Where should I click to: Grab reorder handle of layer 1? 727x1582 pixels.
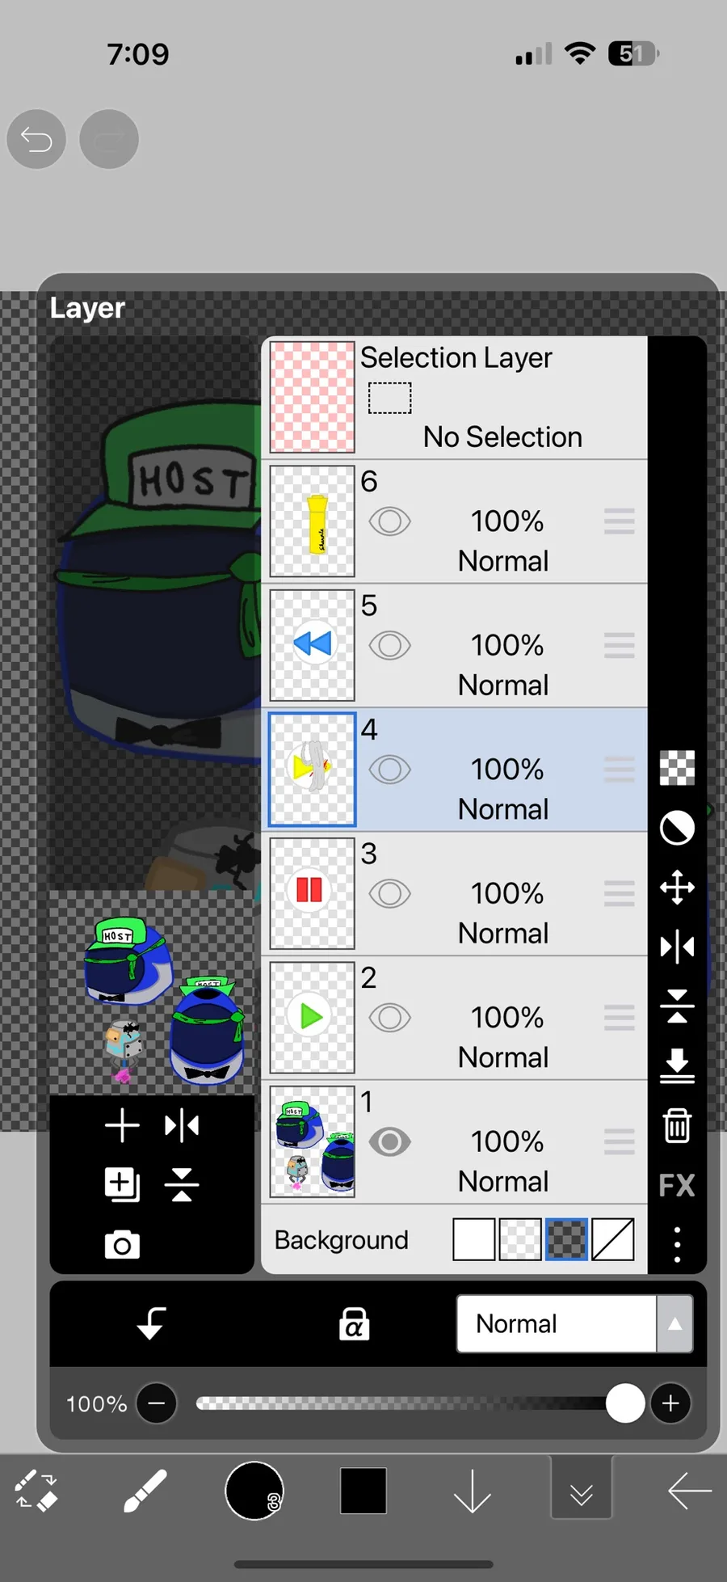[x=620, y=1142]
